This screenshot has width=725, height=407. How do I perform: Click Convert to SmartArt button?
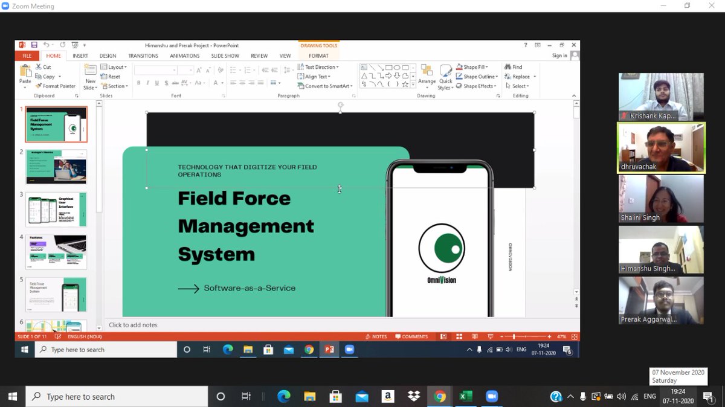(x=325, y=86)
